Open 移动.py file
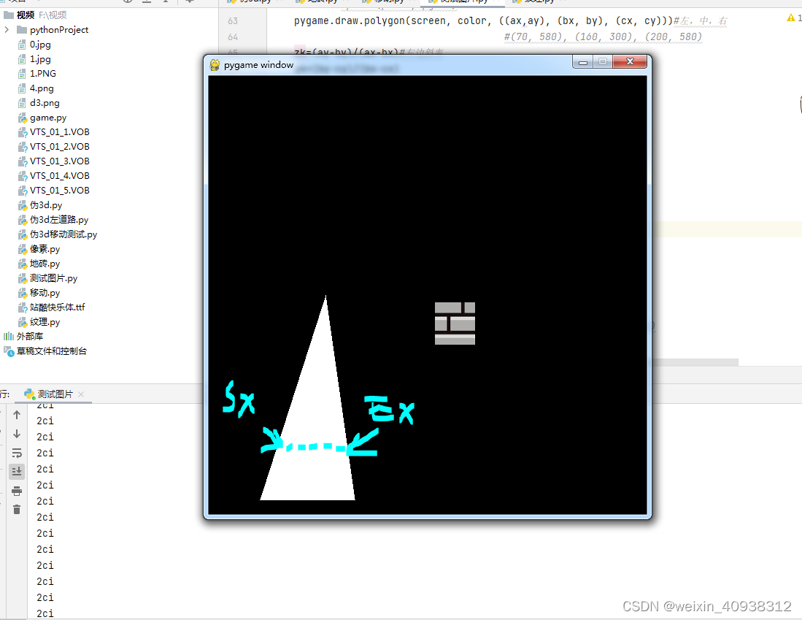The height and width of the screenshot is (620, 802). (39, 292)
